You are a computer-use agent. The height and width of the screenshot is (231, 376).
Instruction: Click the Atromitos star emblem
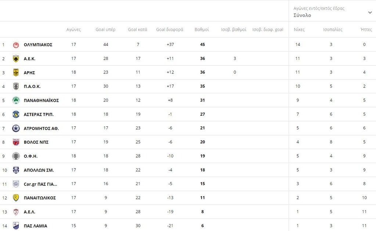point(16,128)
